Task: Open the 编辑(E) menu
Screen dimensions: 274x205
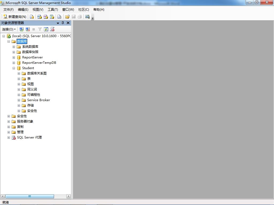Action: pyautogui.click(x=23, y=10)
